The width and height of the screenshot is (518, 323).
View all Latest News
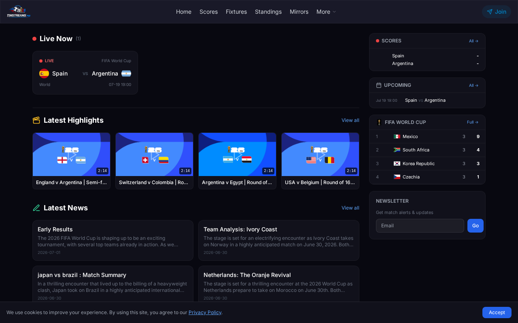pyautogui.click(x=350, y=208)
